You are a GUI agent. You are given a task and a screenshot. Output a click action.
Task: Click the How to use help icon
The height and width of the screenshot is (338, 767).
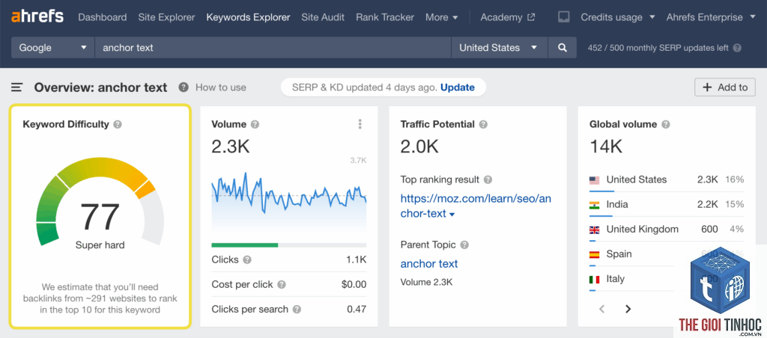coord(184,87)
